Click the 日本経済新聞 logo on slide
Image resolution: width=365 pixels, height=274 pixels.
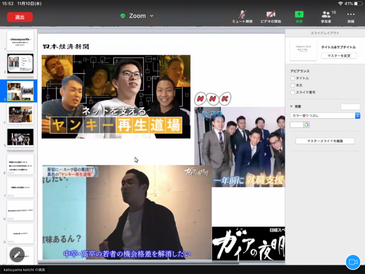66,47
